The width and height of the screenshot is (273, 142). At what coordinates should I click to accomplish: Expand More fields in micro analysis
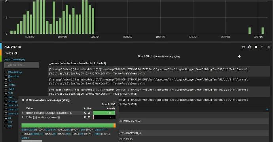tap(25, 138)
